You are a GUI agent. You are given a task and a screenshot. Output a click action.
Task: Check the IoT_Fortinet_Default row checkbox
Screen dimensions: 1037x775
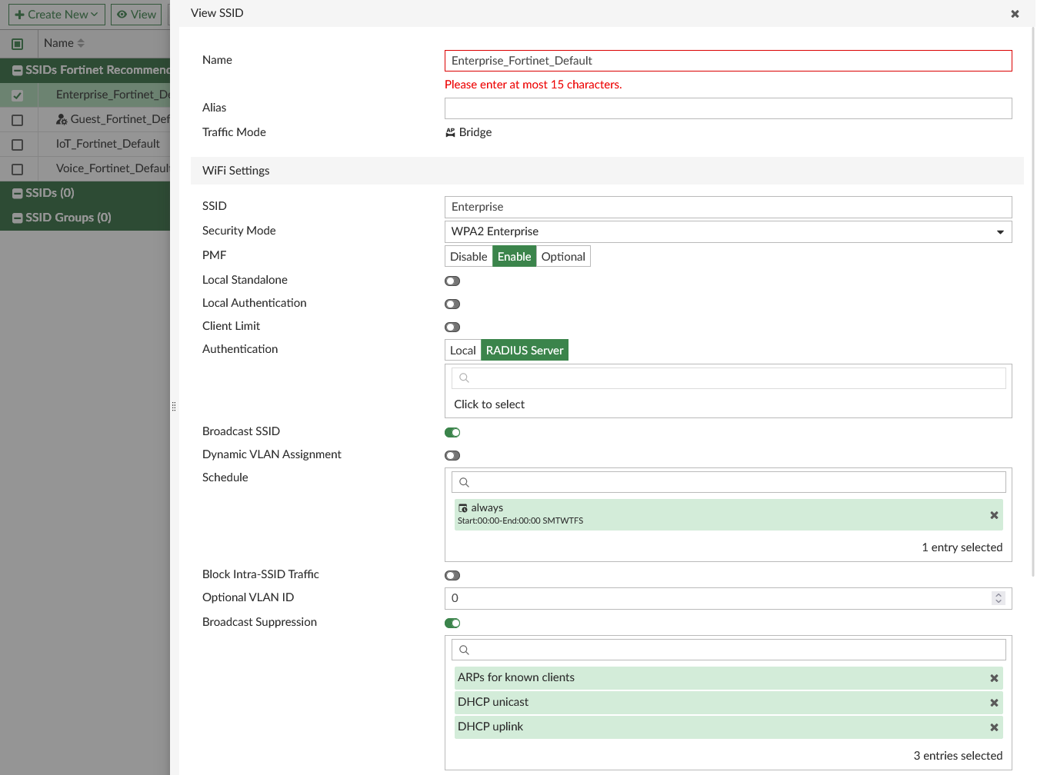(18, 145)
